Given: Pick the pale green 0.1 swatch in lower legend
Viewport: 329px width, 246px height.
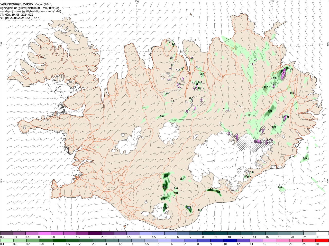Looking at the screenshot, I should click(x=6, y=240).
